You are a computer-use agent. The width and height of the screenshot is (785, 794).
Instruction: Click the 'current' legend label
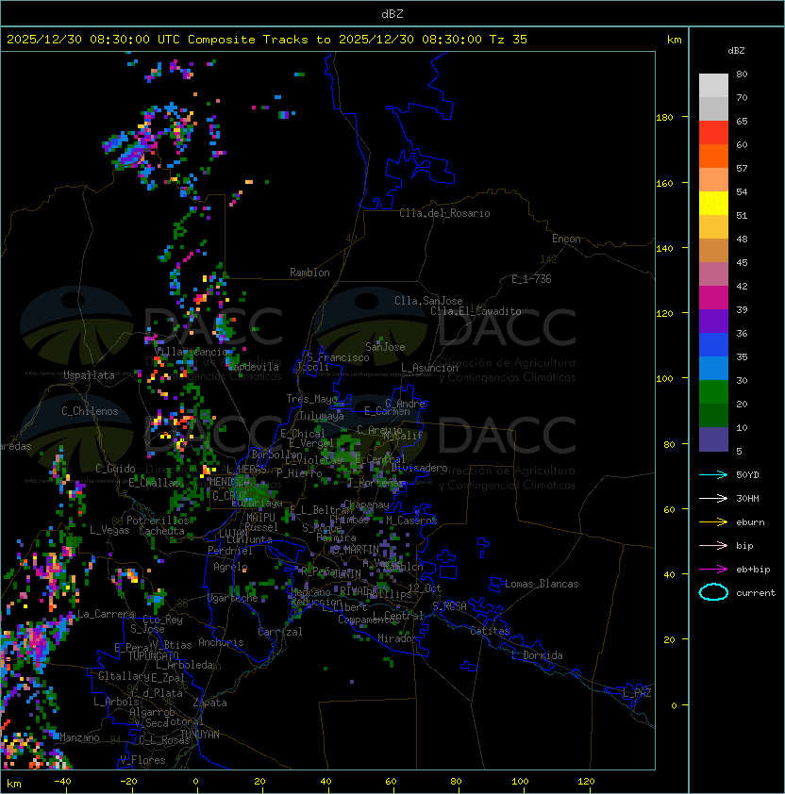point(756,593)
